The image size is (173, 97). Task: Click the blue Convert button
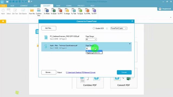[124, 72]
